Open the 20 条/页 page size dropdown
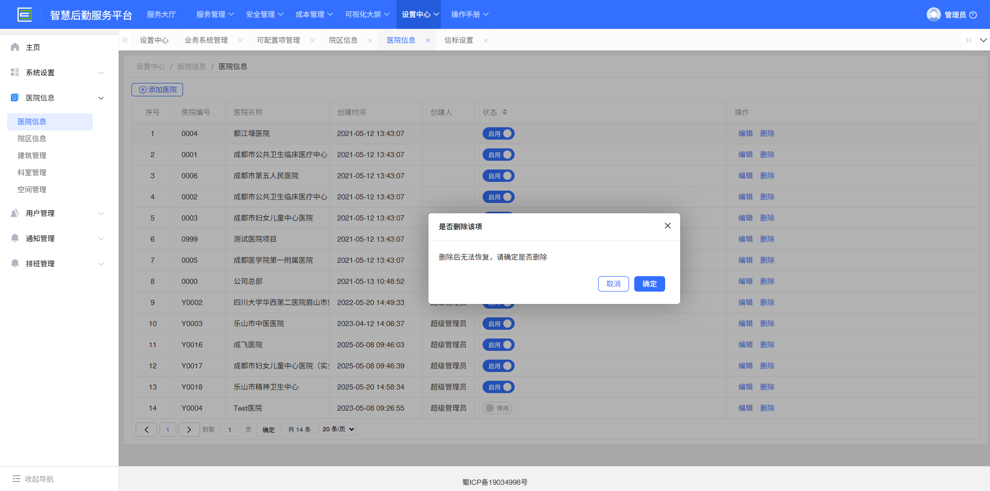Viewport: 990px width, 491px height. pyautogui.click(x=338, y=429)
